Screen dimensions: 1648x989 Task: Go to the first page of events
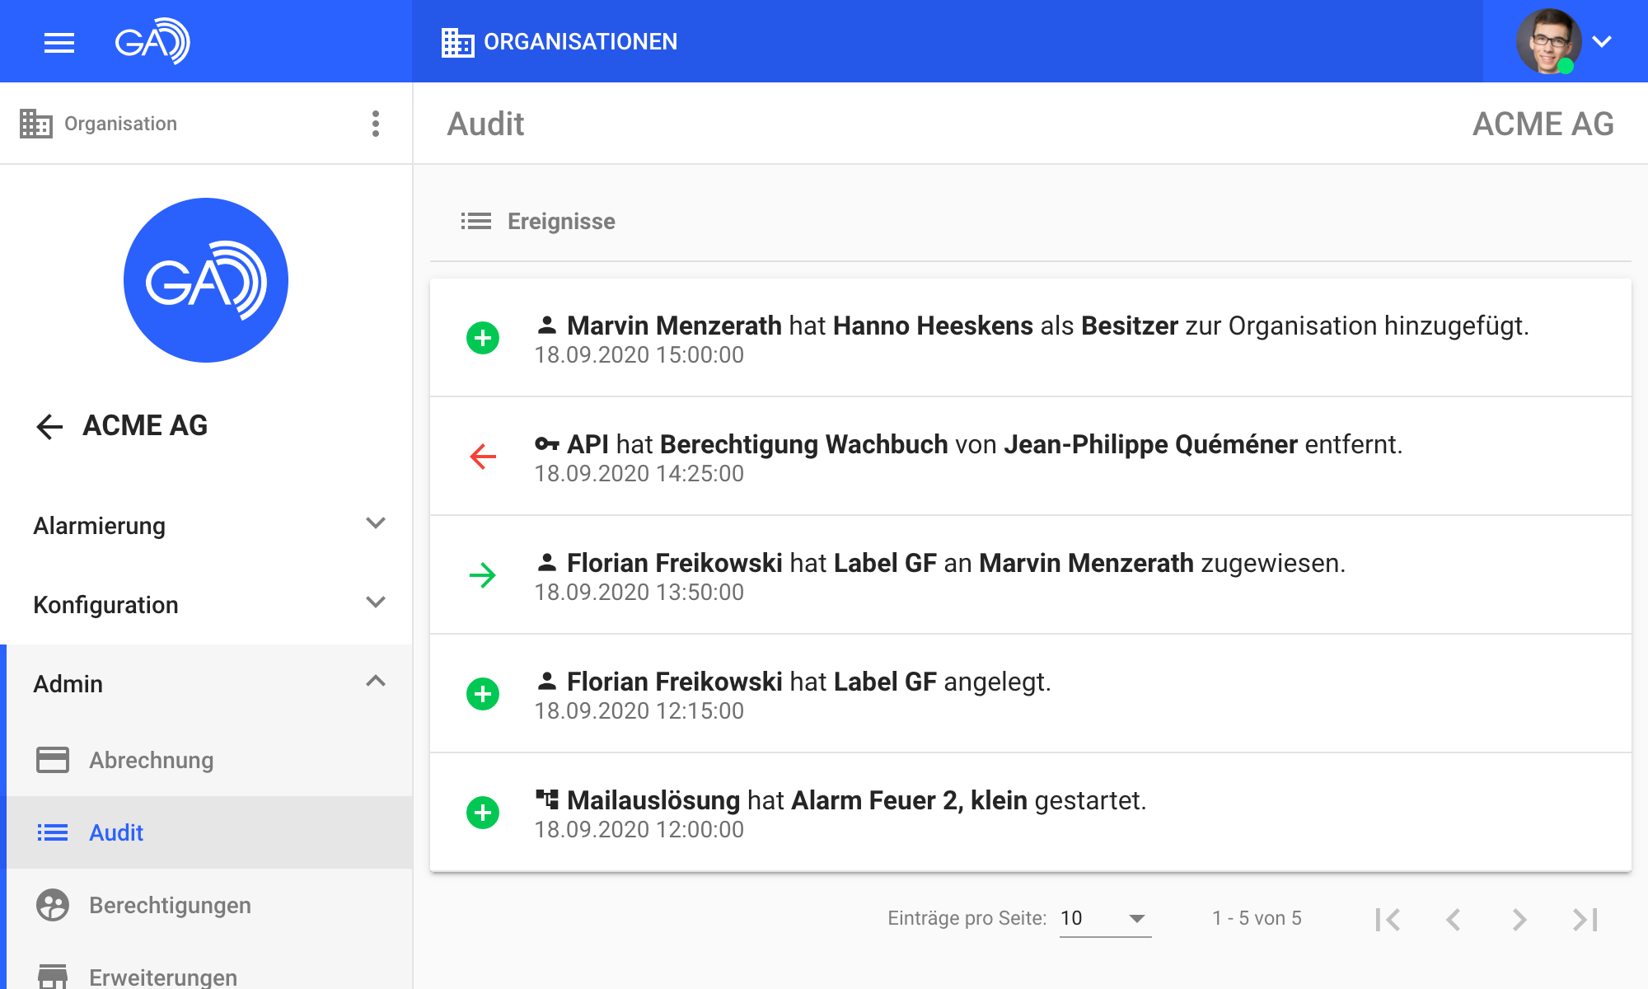pos(1388,919)
